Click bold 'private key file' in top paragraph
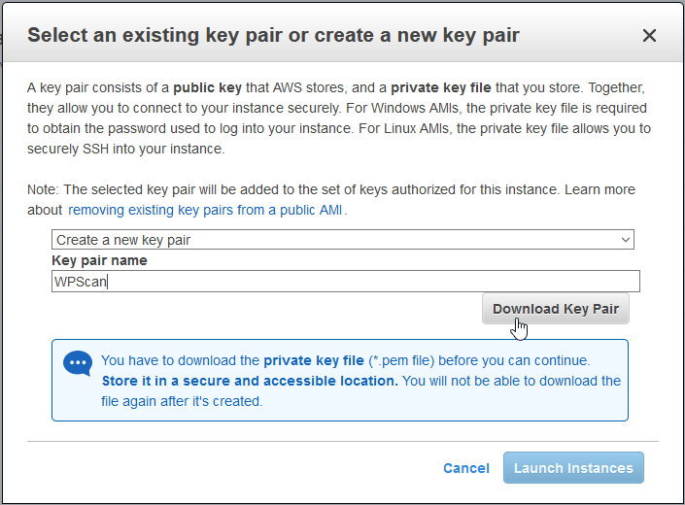685x505 pixels. click(x=441, y=87)
